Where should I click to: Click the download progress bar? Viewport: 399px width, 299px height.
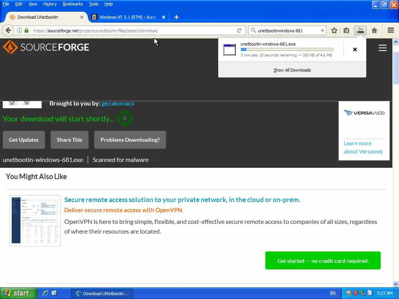tap(287, 49)
